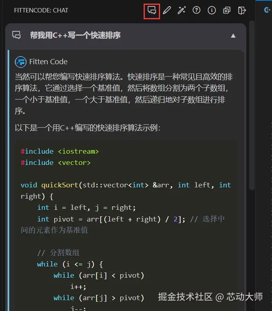Click the line while (i <= j) {
272x311 pixels.
(x=70, y=264)
